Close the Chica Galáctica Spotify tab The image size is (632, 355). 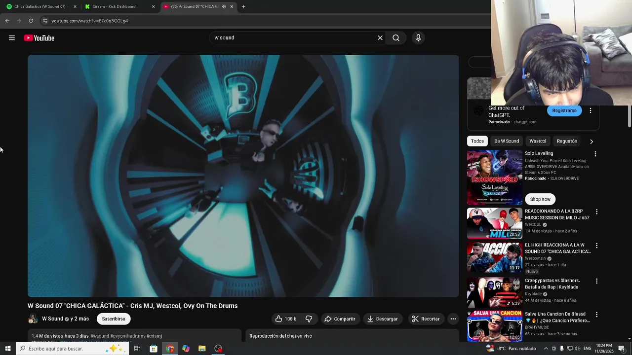tap(75, 7)
